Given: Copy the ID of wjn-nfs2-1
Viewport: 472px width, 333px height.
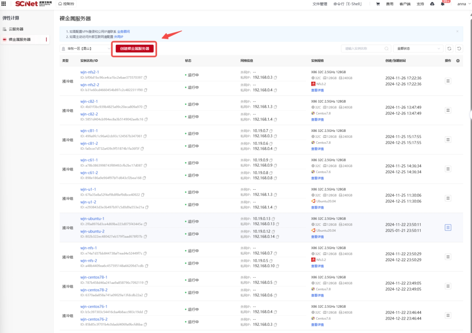Looking at the screenshot, I should pyautogui.click(x=145, y=78).
